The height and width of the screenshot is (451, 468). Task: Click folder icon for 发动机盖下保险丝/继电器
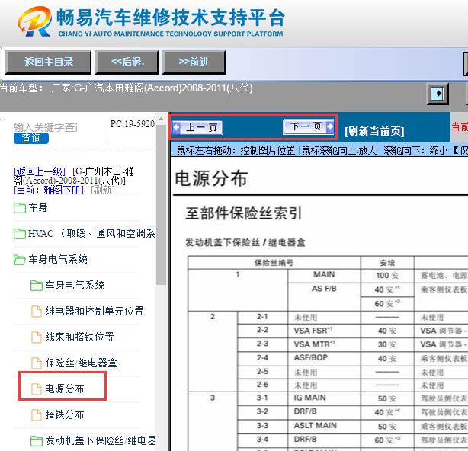[x=37, y=441]
